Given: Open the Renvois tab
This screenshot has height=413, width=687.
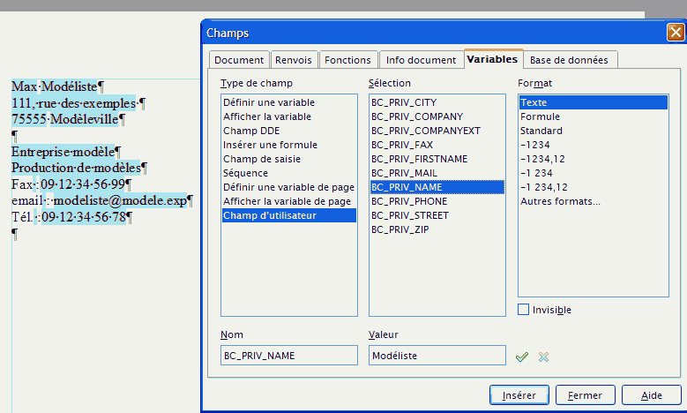Looking at the screenshot, I should (293, 60).
